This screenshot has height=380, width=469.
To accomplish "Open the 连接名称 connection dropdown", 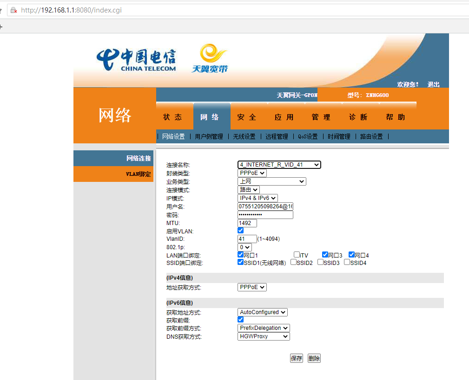I will point(279,165).
